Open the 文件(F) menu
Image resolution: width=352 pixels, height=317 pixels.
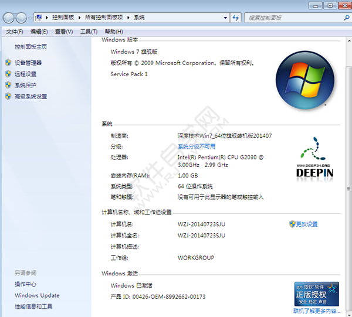pos(15,32)
